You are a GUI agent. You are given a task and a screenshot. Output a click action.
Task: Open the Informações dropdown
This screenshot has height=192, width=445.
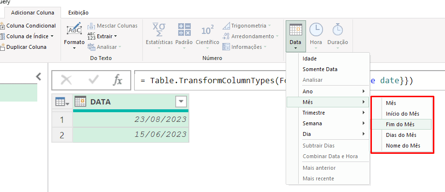pyautogui.click(x=245, y=47)
